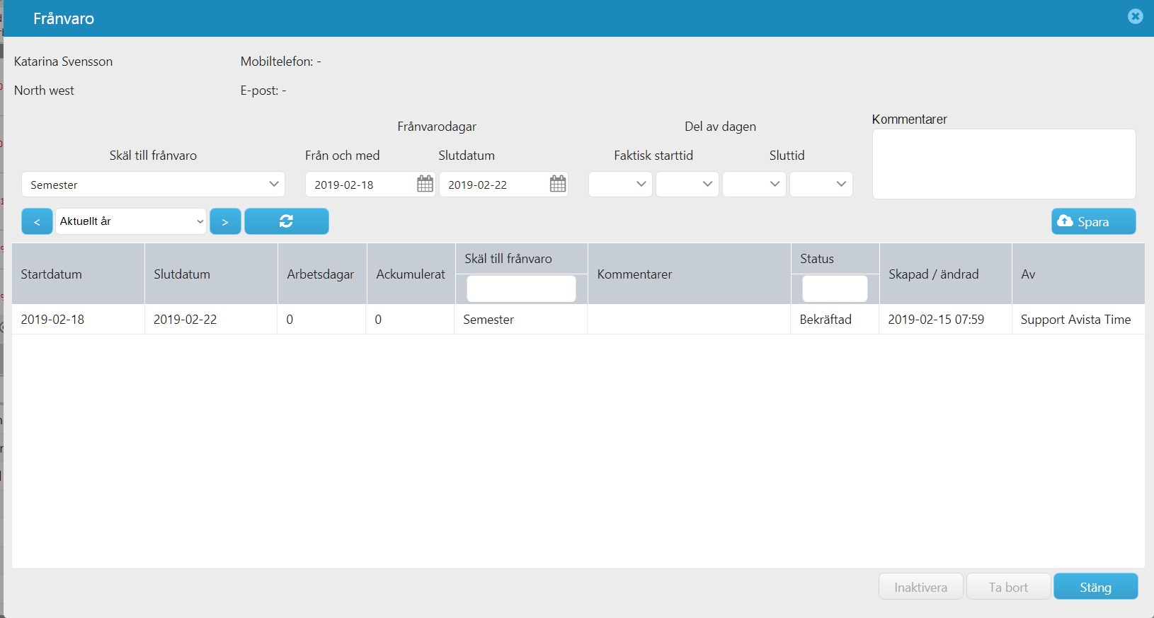Image resolution: width=1154 pixels, height=618 pixels.
Task: Click the Skäl till frånvaro column filter box
Action: (521, 288)
